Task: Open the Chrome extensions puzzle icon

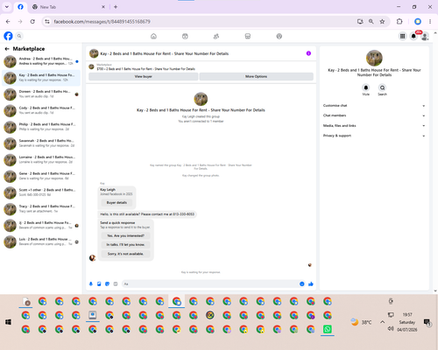Action: (399, 22)
